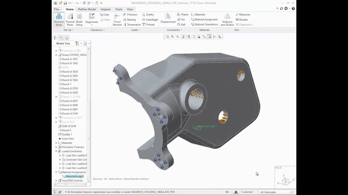
Task: Create a Displacement constraint
Action: tap(168, 18)
